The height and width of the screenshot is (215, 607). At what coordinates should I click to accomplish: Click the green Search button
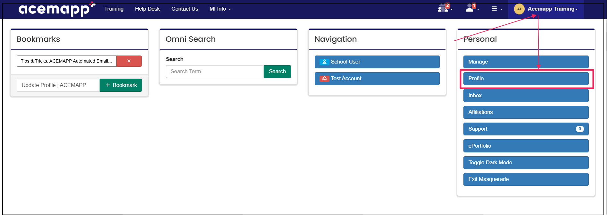coord(277,72)
